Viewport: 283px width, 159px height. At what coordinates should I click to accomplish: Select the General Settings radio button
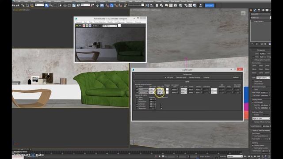pyautogui.click(x=188, y=78)
